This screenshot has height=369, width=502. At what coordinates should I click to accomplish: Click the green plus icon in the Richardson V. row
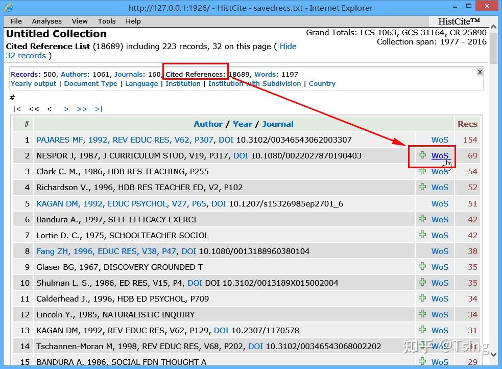click(422, 187)
